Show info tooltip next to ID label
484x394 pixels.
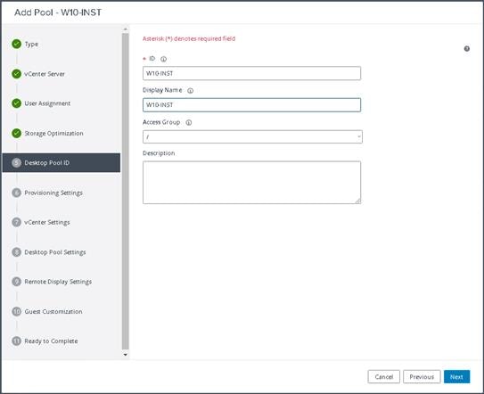(x=164, y=59)
